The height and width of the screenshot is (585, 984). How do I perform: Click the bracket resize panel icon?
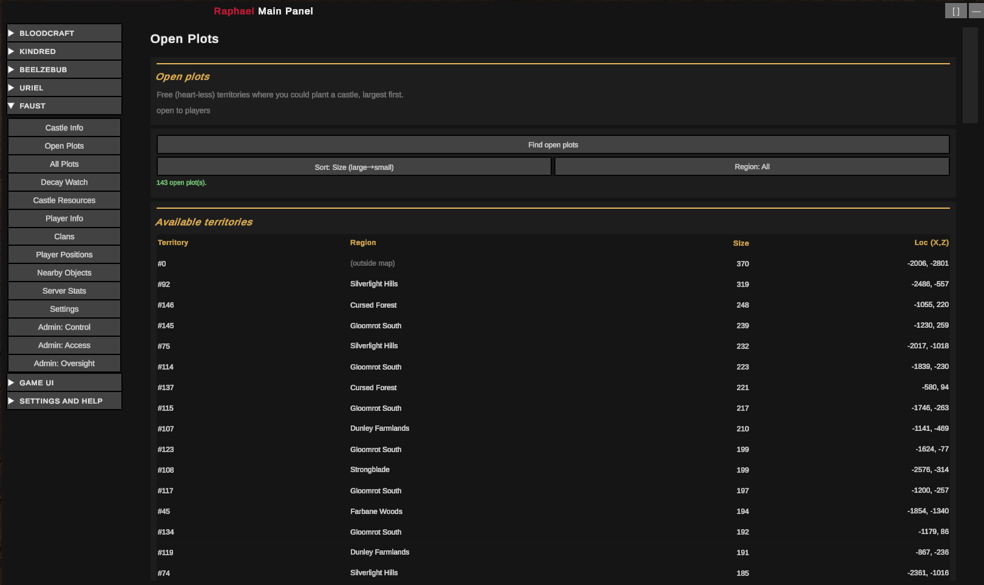point(955,11)
